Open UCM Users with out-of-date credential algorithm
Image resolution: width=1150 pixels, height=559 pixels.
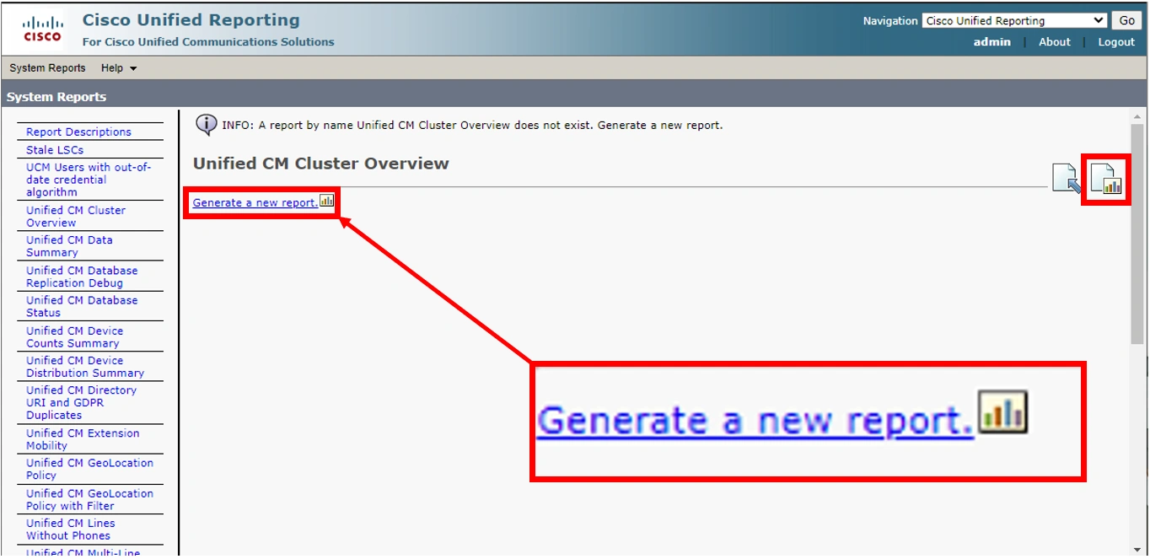click(89, 180)
